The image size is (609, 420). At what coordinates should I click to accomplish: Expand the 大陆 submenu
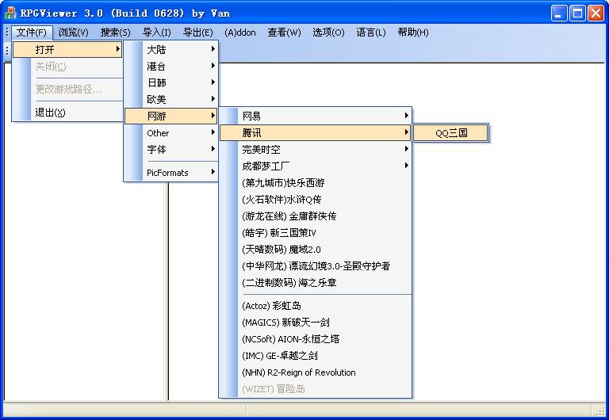(x=171, y=49)
